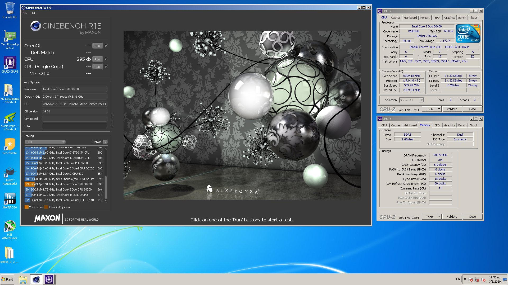Image resolution: width=508 pixels, height=285 pixels.
Task: Click the volume tray icon
Action: 483,279
